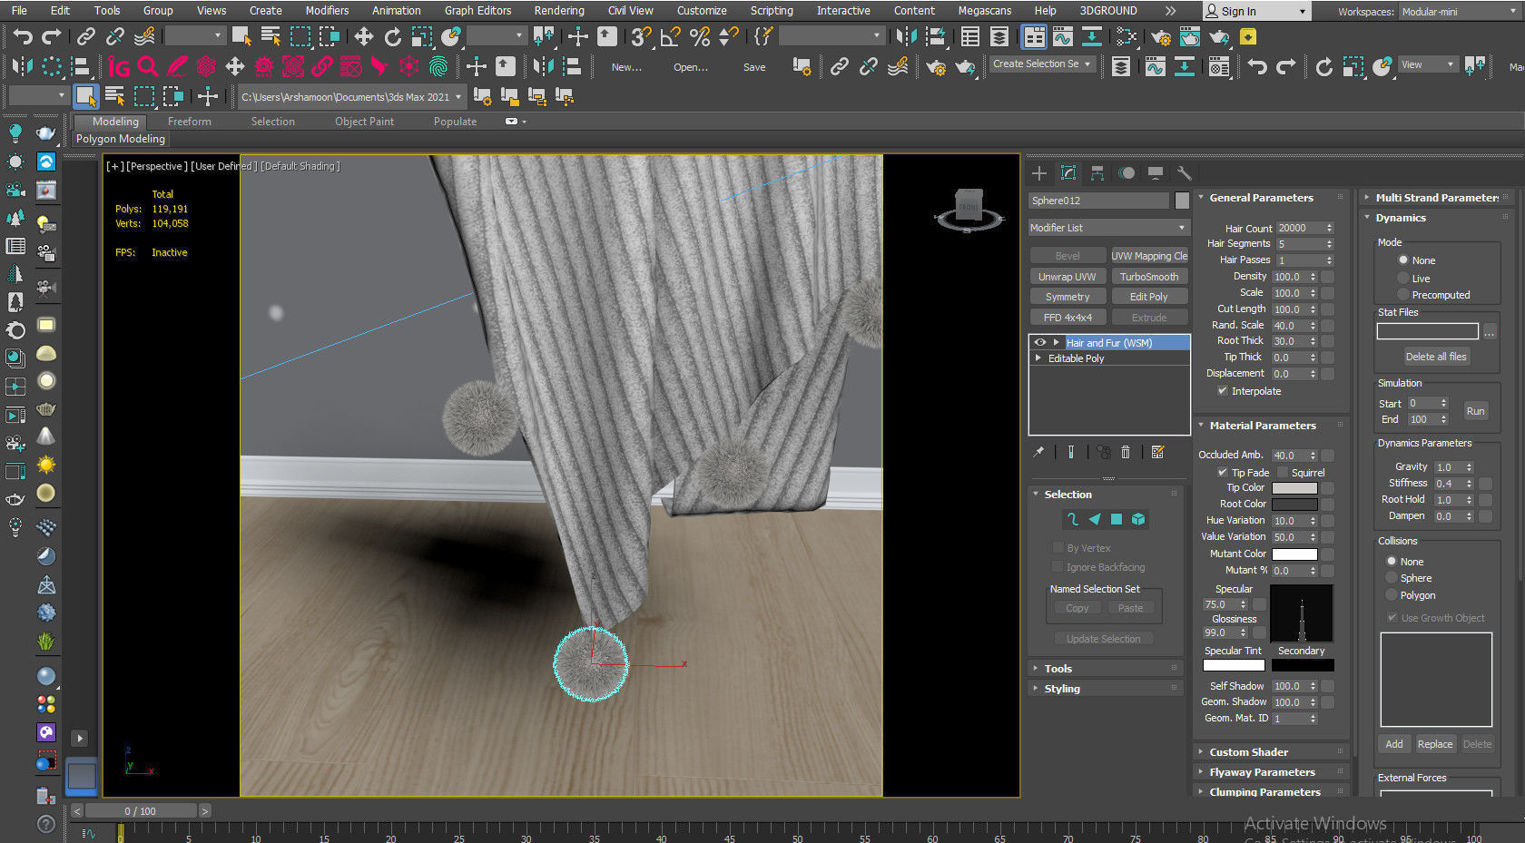Select Hair by Strand Ends icon
1525x843 pixels.
pos(1072,519)
